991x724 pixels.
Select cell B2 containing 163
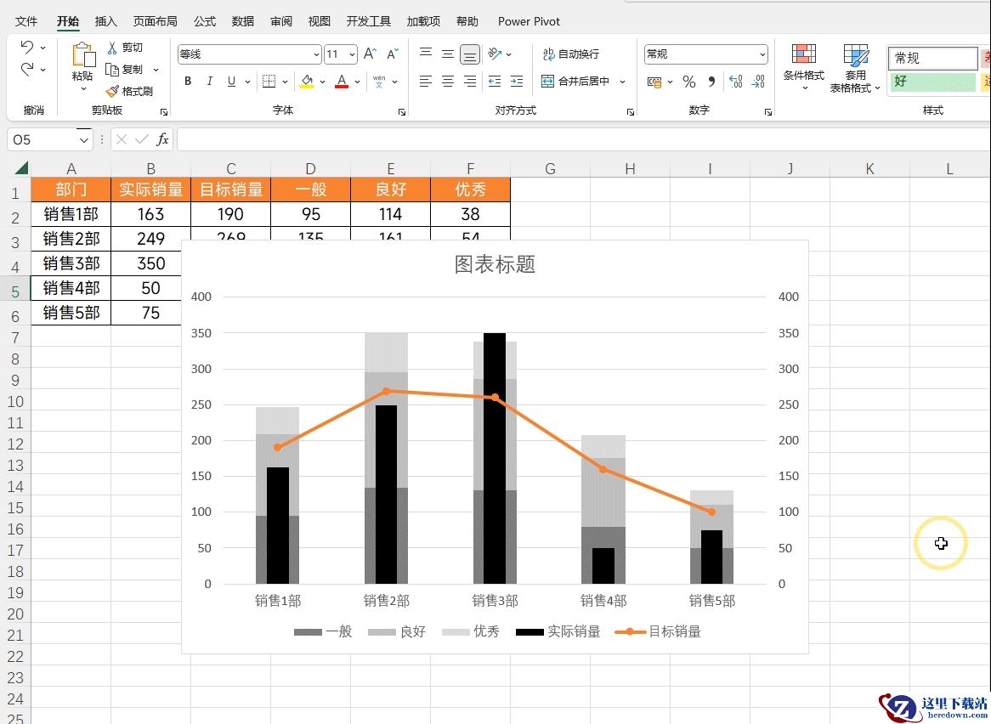(150, 214)
